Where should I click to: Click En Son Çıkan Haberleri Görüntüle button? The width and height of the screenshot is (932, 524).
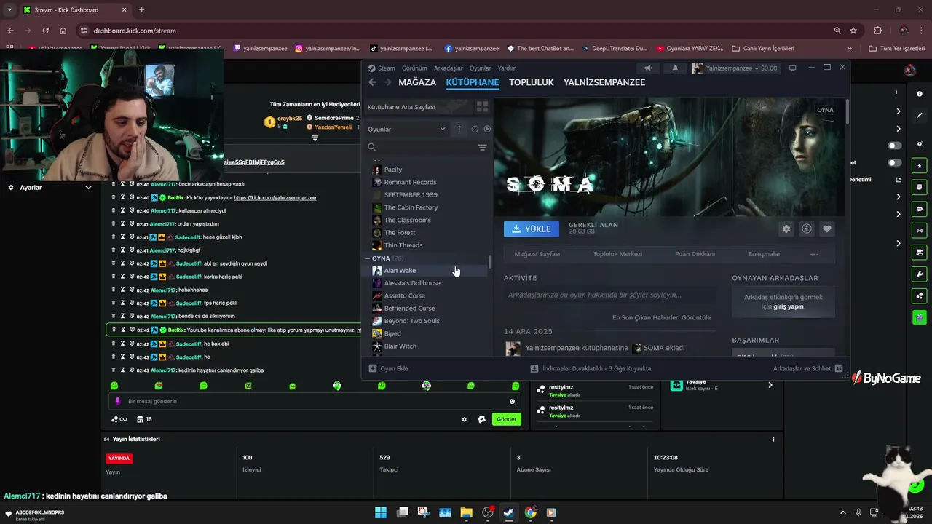click(x=661, y=317)
